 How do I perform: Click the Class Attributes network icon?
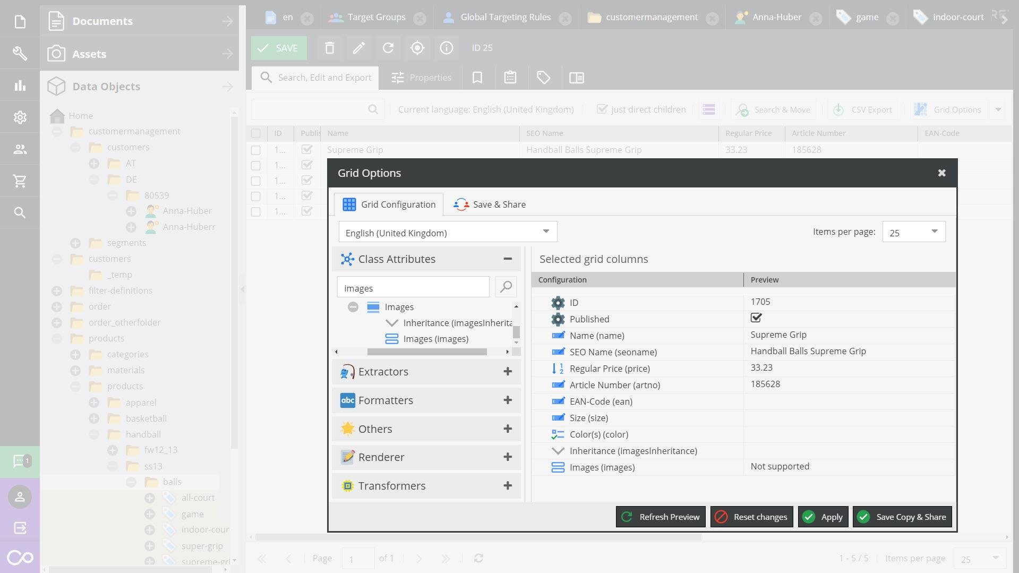pyautogui.click(x=347, y=259)
